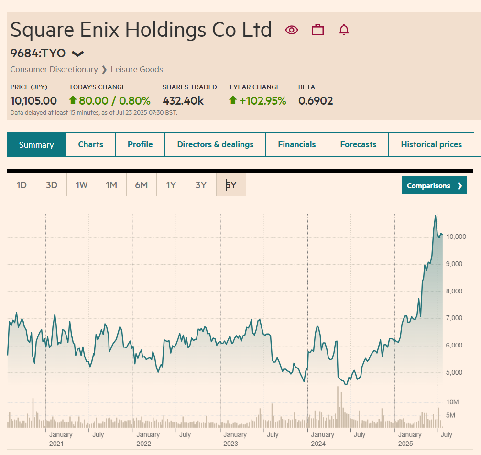Add to portfolio via briefcase icon
The width and height of the screenshot is (481, 455).
pos(317,30)
